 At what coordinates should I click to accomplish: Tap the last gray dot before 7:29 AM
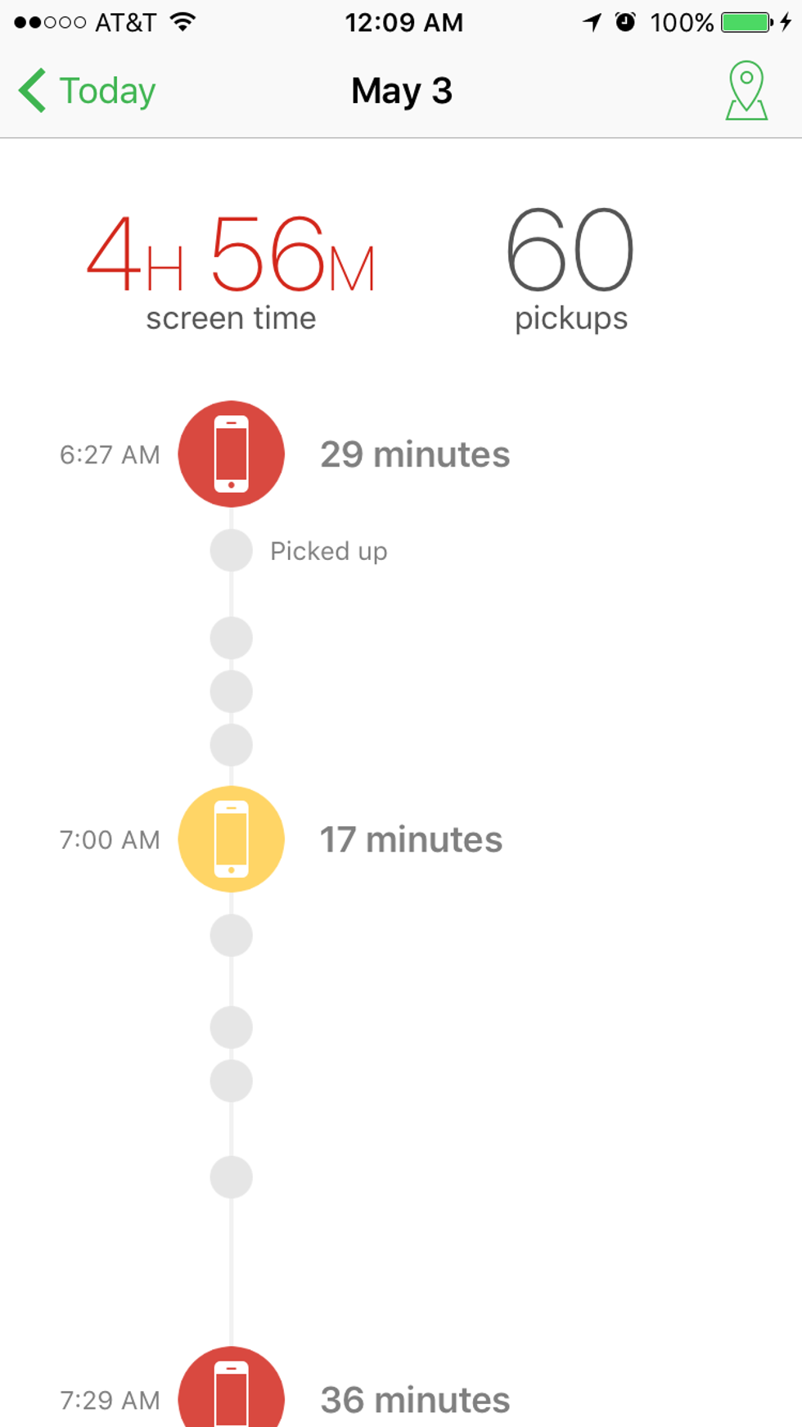tap(232, 1177)
